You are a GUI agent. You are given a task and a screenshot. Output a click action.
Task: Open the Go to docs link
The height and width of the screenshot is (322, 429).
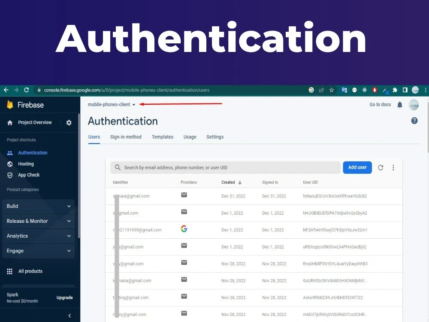380,105
